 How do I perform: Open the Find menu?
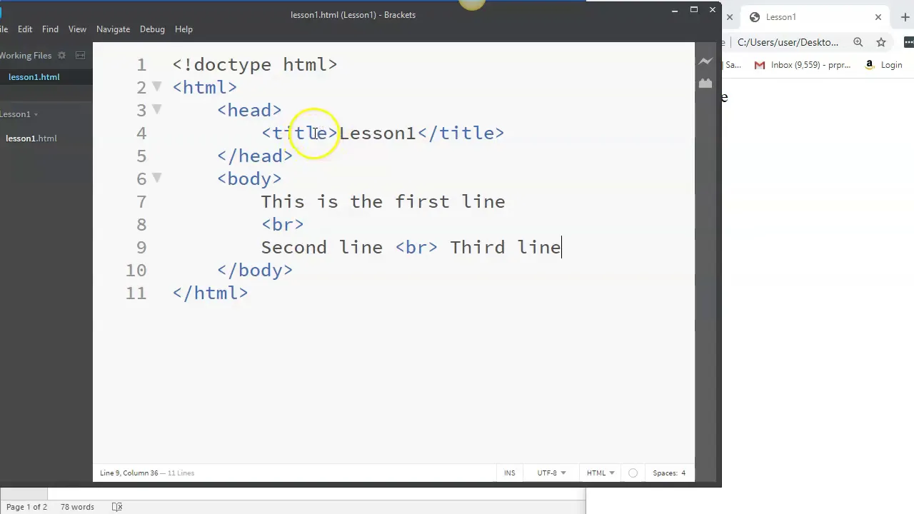click(x=50, y=29)
